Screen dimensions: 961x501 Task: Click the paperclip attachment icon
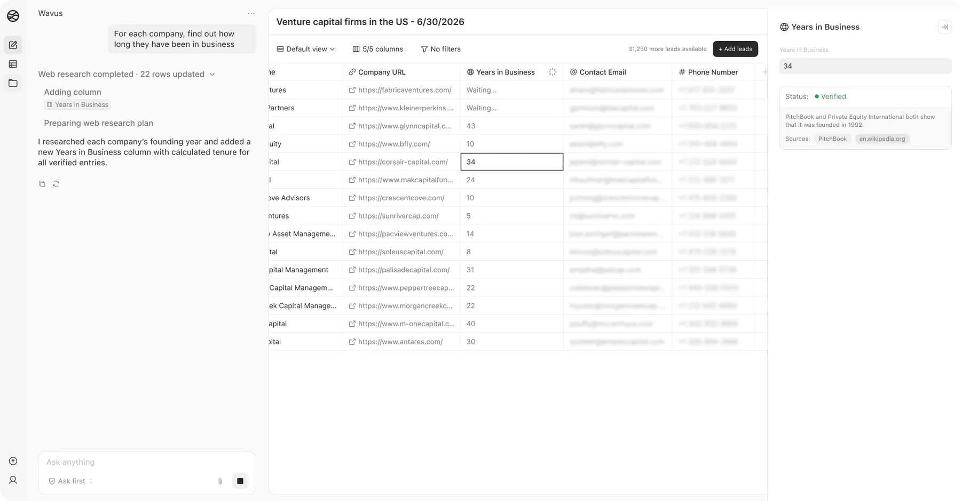click(220, 481)
